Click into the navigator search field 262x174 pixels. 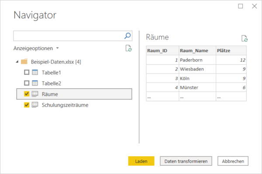coord(69,36)
